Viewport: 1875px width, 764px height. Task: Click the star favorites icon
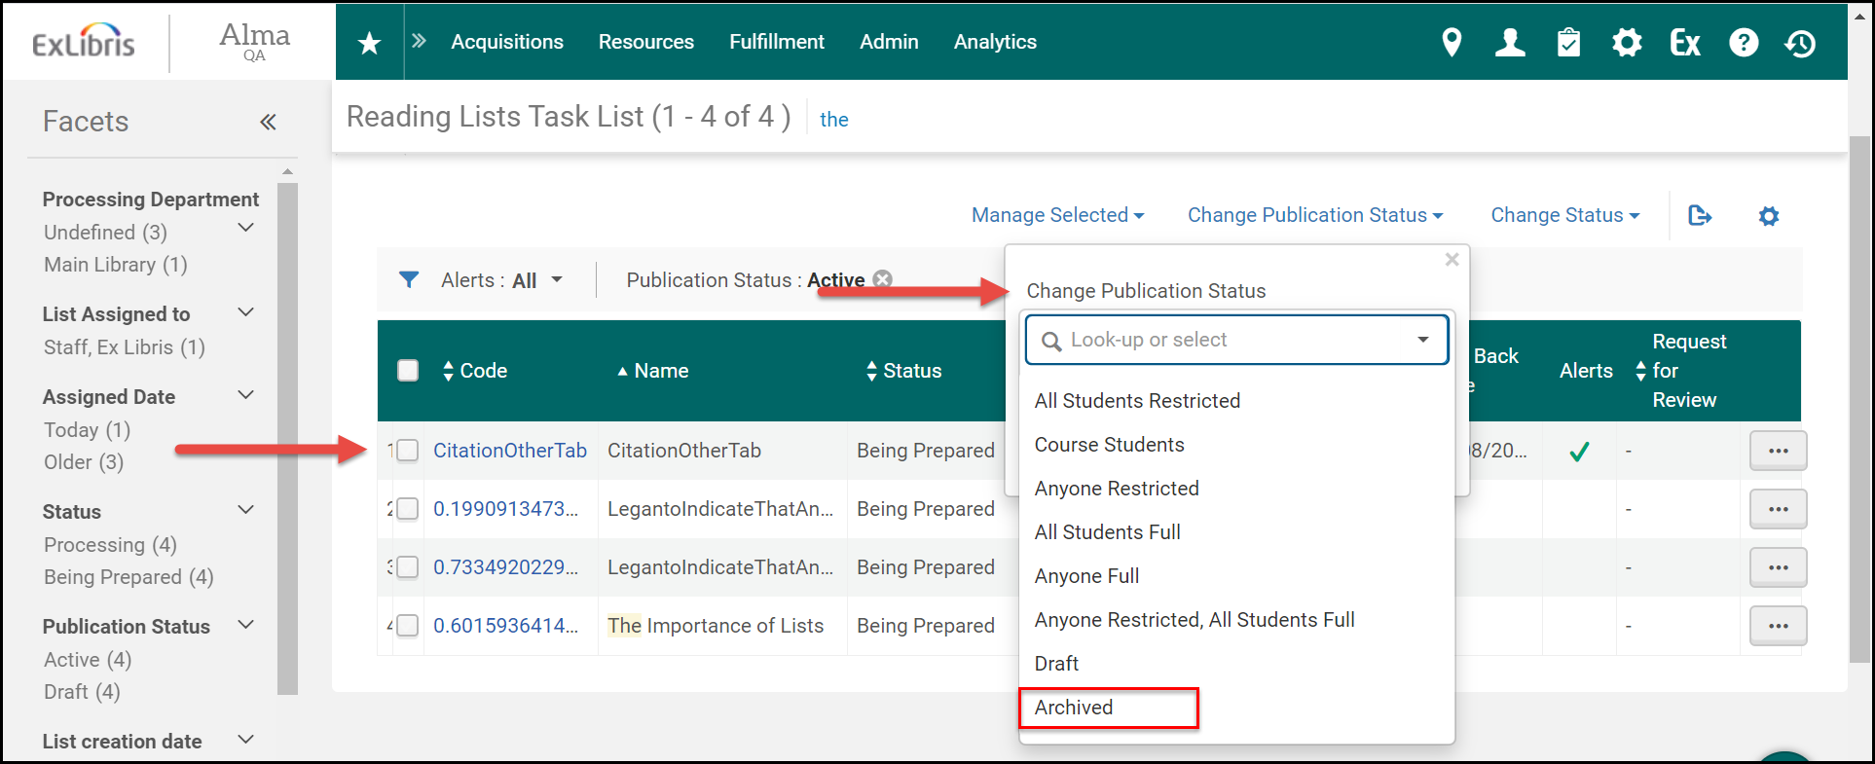[x=369, y=43]
